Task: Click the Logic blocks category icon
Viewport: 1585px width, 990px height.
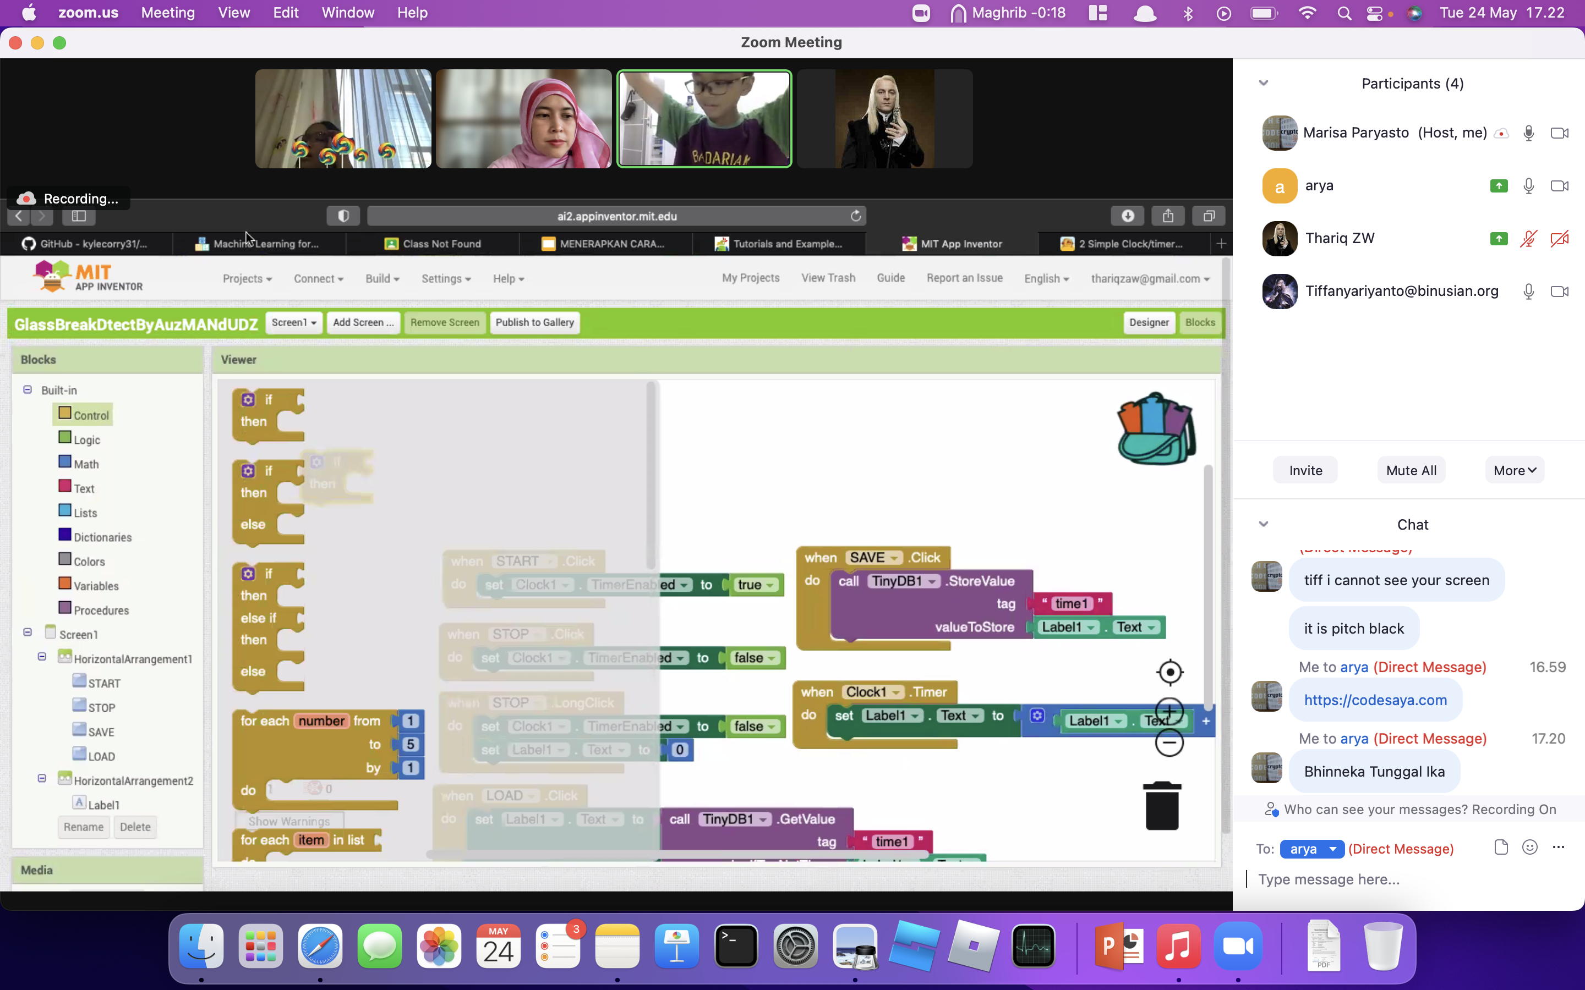Action: pos(64,438)
